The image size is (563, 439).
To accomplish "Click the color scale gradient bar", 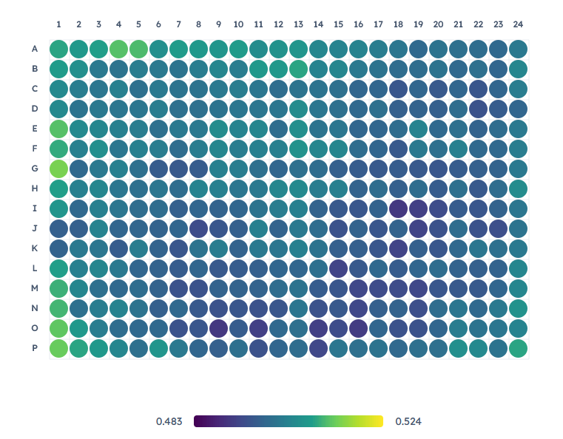I will 289,421.
